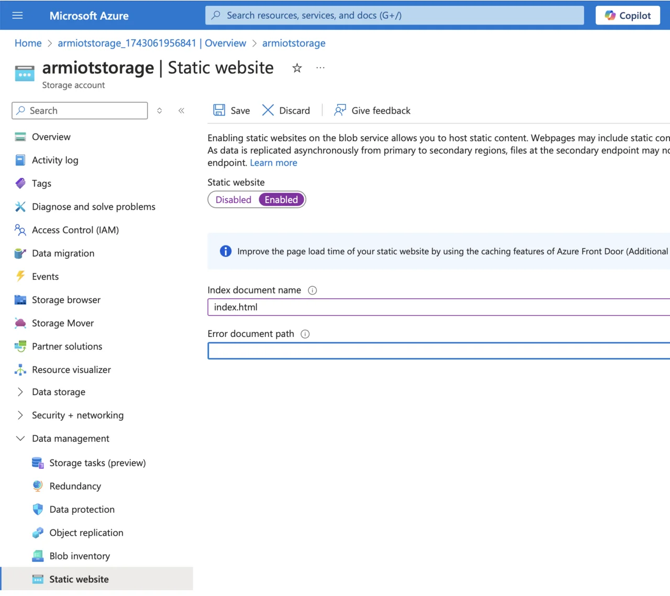Collapse the Data management section
The image size is (670, 596).
click(x=20, y=438)
